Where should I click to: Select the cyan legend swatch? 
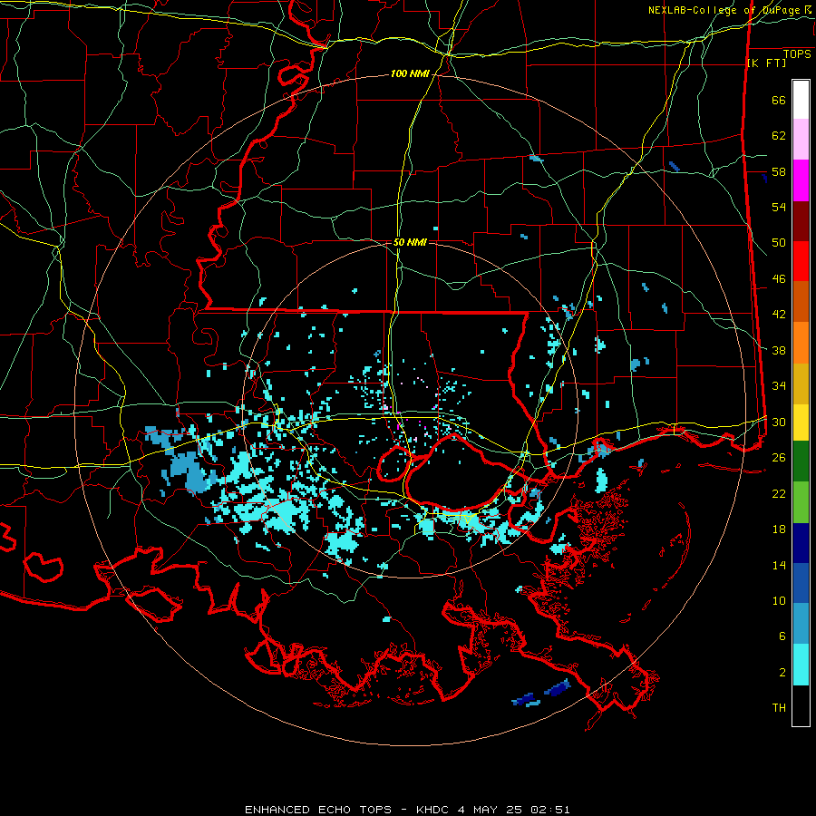pyautogui.click(x=801, y=665)
